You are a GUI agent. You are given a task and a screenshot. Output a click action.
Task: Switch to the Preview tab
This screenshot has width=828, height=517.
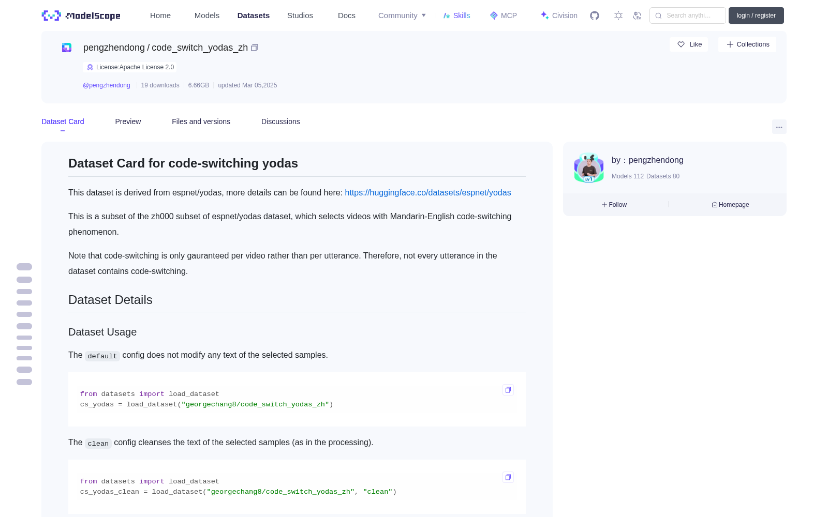tap(128, 121)
